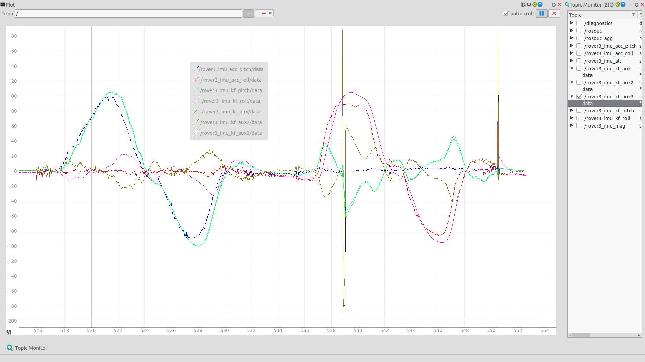Click the monitor icon in the Plot title bar

(529, 4)
